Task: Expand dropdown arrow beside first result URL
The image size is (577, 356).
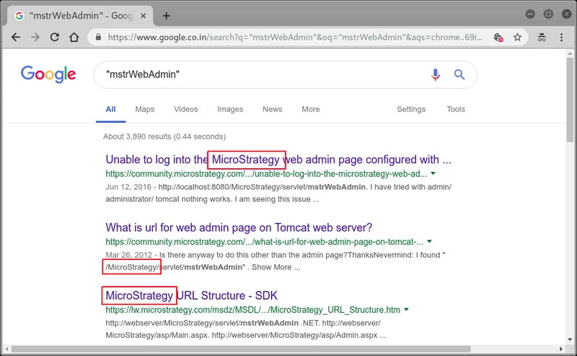Action: click(433, 173)
